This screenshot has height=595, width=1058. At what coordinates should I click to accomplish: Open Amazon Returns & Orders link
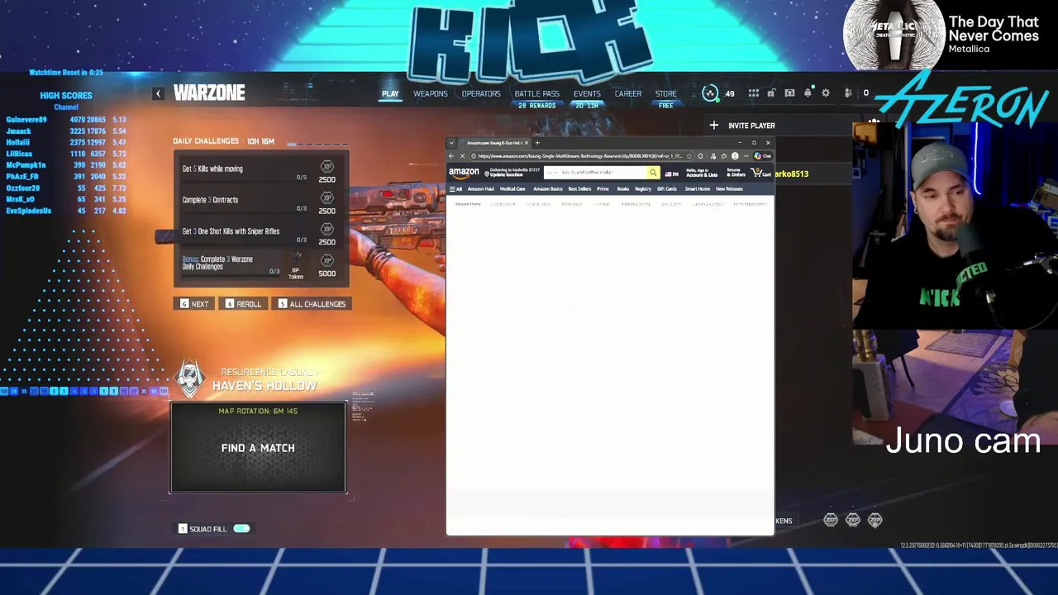click(734, 173)
